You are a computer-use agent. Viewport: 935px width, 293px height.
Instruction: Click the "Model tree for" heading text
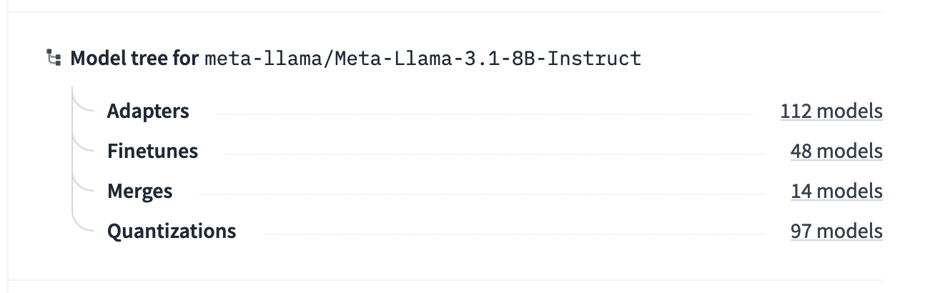click(x=134, y=58)
